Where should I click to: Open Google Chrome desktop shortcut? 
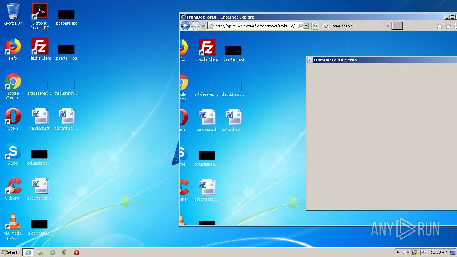pyautogui.click(x=13, y=86)
